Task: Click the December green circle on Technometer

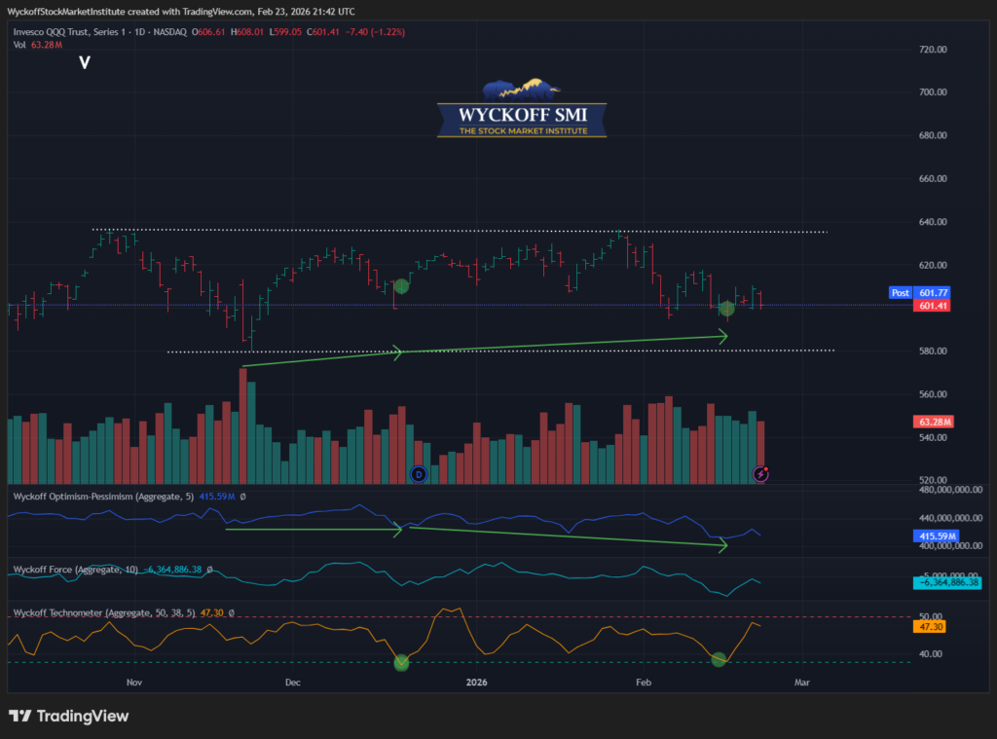Action: pyautogui.click(x=401, y=662)
